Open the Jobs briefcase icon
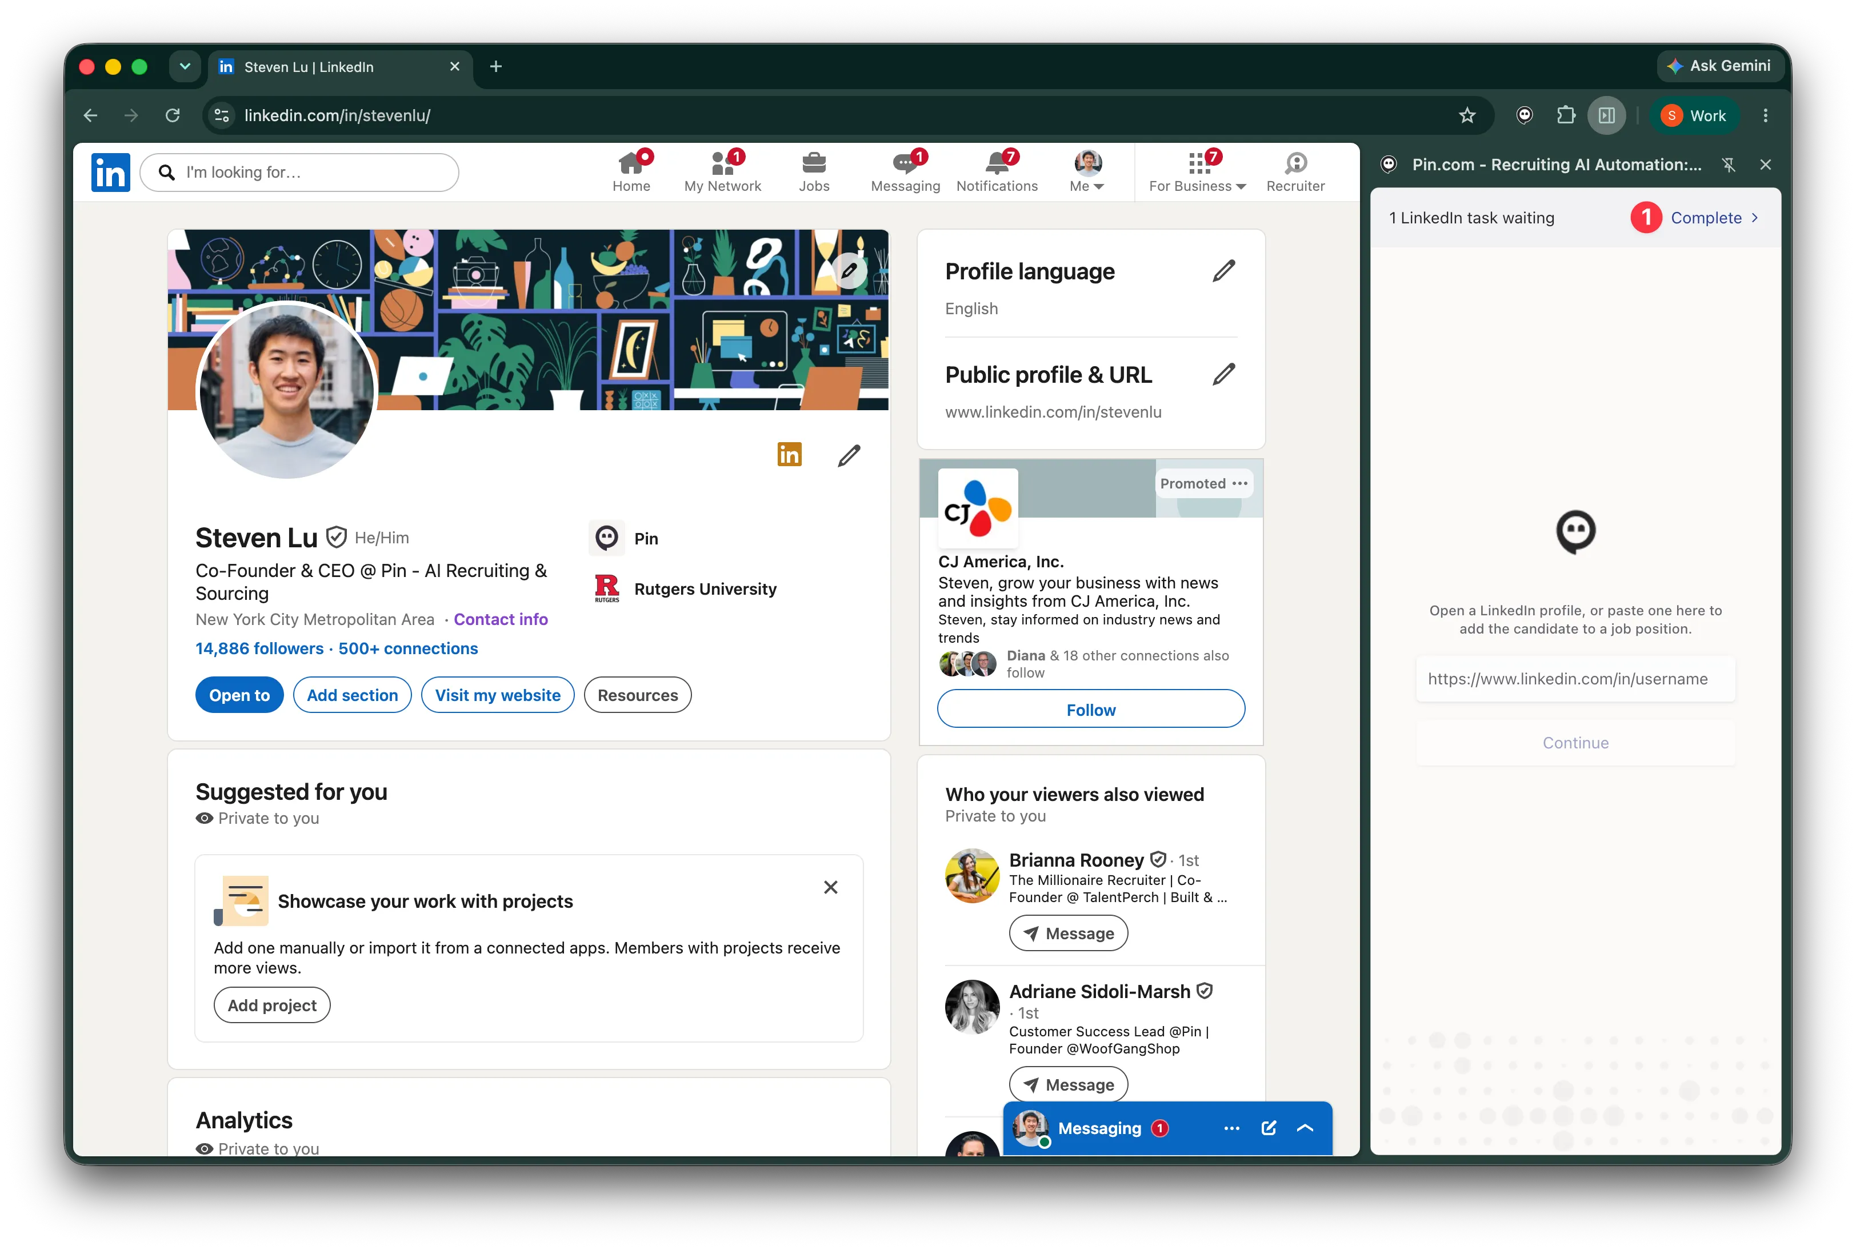The image size is (1856, 1250). point(814,172)
